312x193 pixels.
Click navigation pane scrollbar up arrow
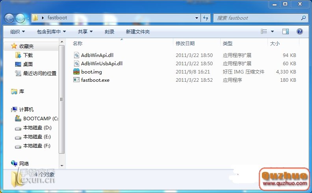pyautogui.click(x=62, y=42)
